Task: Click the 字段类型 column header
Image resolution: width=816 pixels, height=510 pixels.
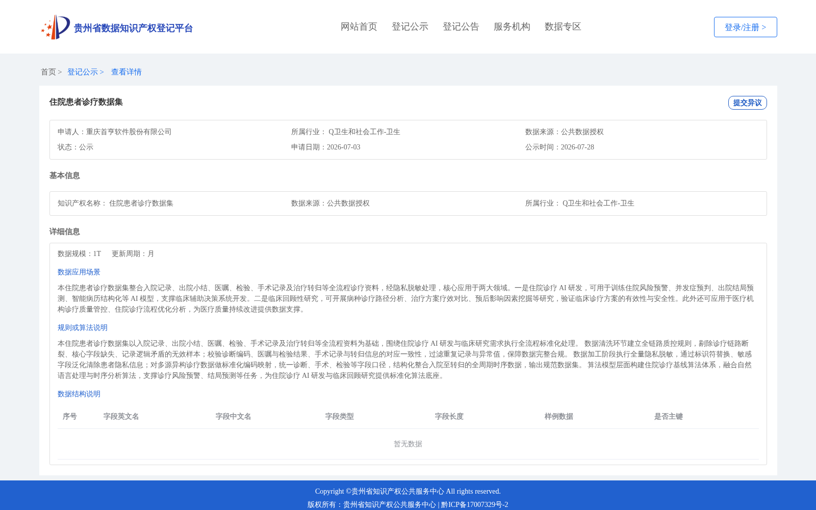Action: [340, 416]
